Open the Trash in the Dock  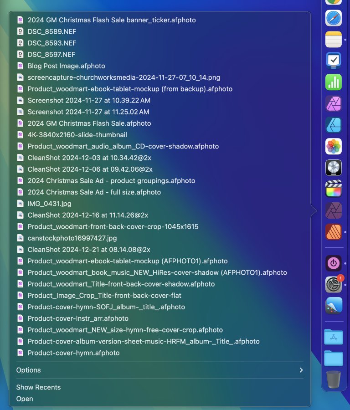click(334, 379)
